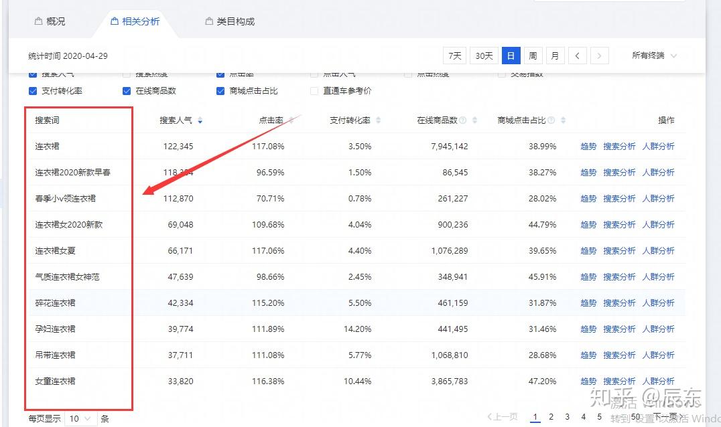Open 搜索分析 for 连衣裙女夏 row
Image resolution: width=721 pixels, height=427 pixels.
pyautogui.click(x=619, y=251)
